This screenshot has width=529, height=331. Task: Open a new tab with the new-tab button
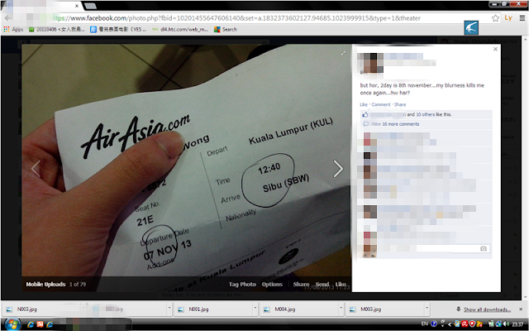(x=90, y=6)
